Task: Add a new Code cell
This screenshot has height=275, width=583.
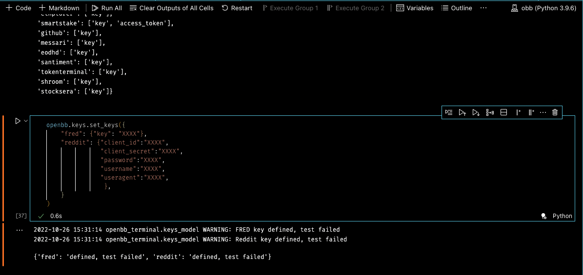Action: (x=18, y=8)
